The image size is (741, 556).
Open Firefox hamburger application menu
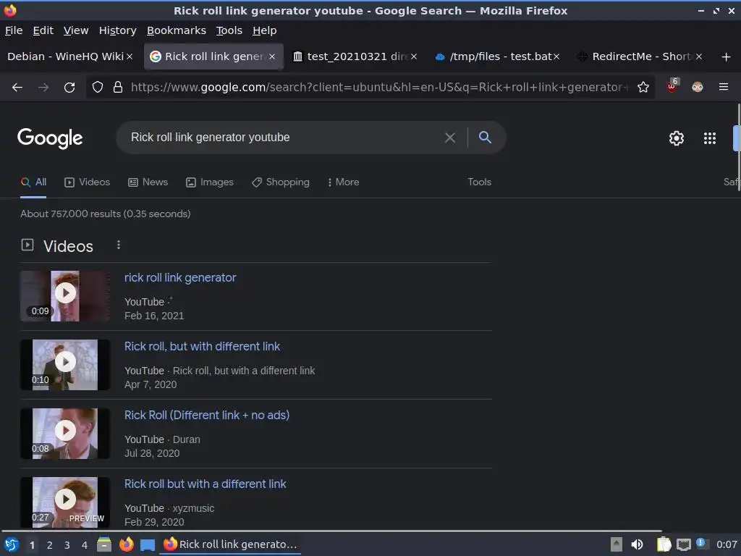click(724, 87)
